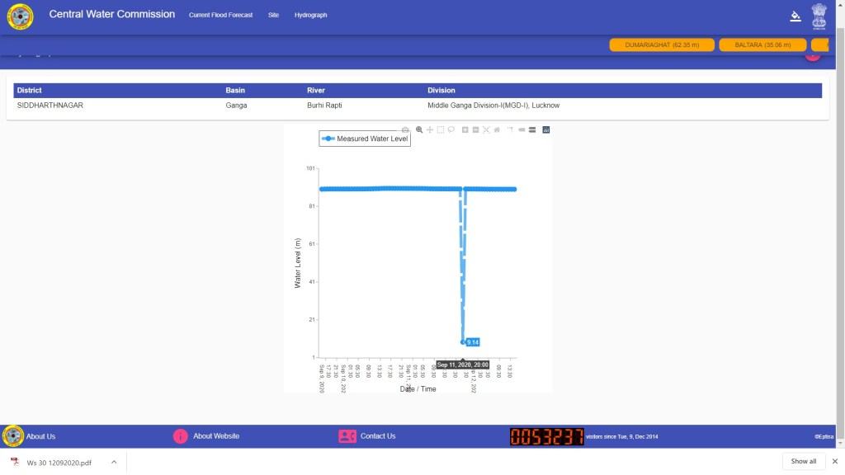Click the chart Zoom Out minus icon

point(475,129)
